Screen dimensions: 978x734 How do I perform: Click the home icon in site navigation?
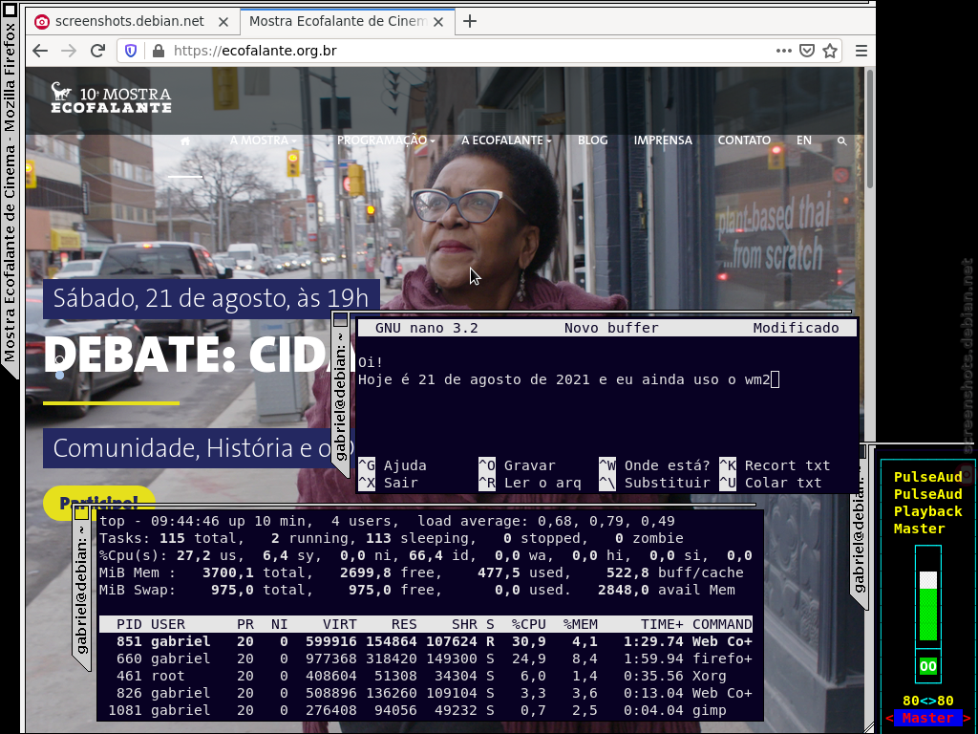(185, 141)
